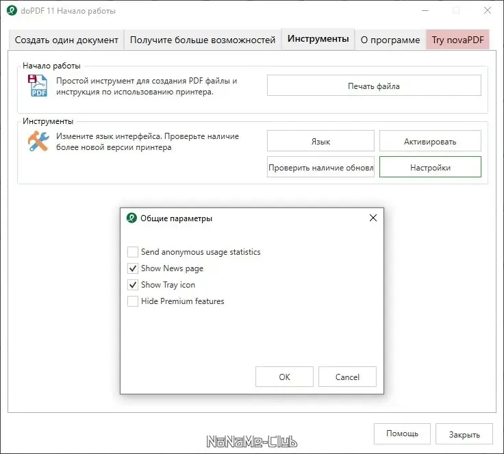Confirm settings with OK button
The image size is (504, 454).
pyautogui.click(x=284, y=377)
